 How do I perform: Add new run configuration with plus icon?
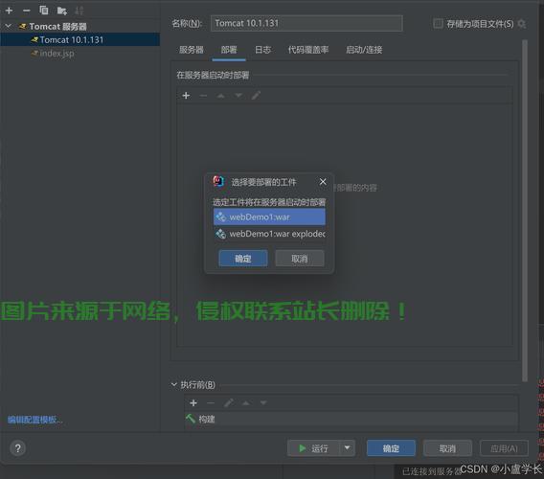coord(9,11)
